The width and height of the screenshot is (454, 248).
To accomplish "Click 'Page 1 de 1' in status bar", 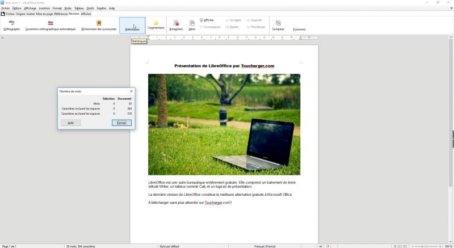I will tap(9, 246).
